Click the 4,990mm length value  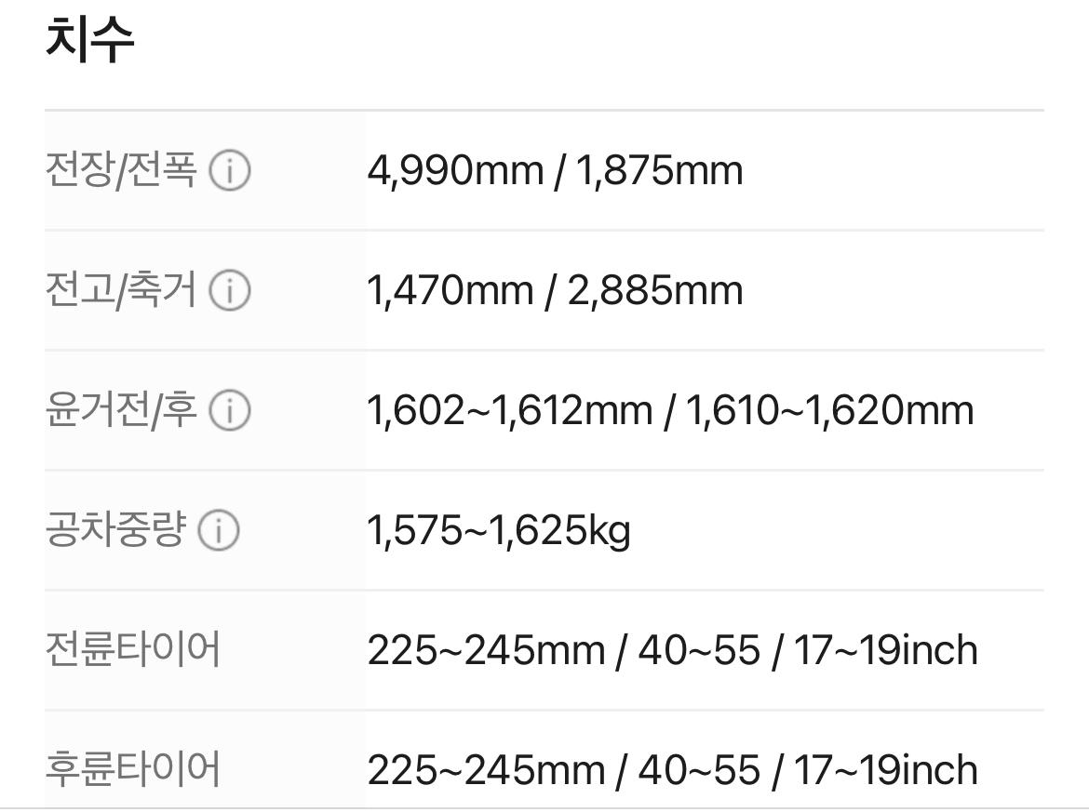click(x=455, y=171)
